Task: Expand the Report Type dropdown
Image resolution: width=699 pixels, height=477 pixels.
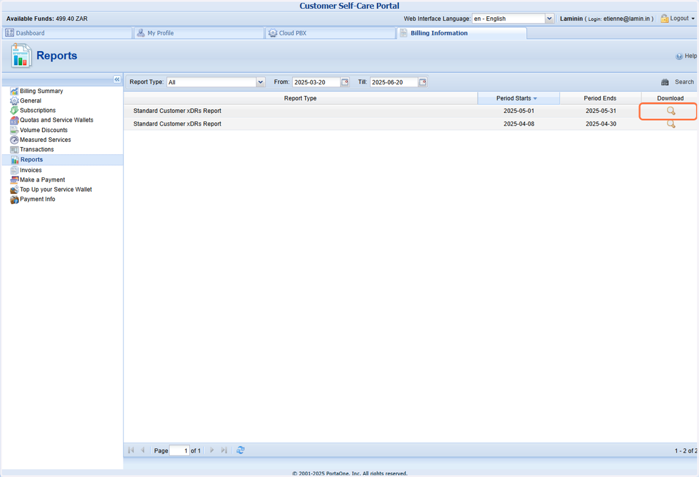Action: coord(260,82)
